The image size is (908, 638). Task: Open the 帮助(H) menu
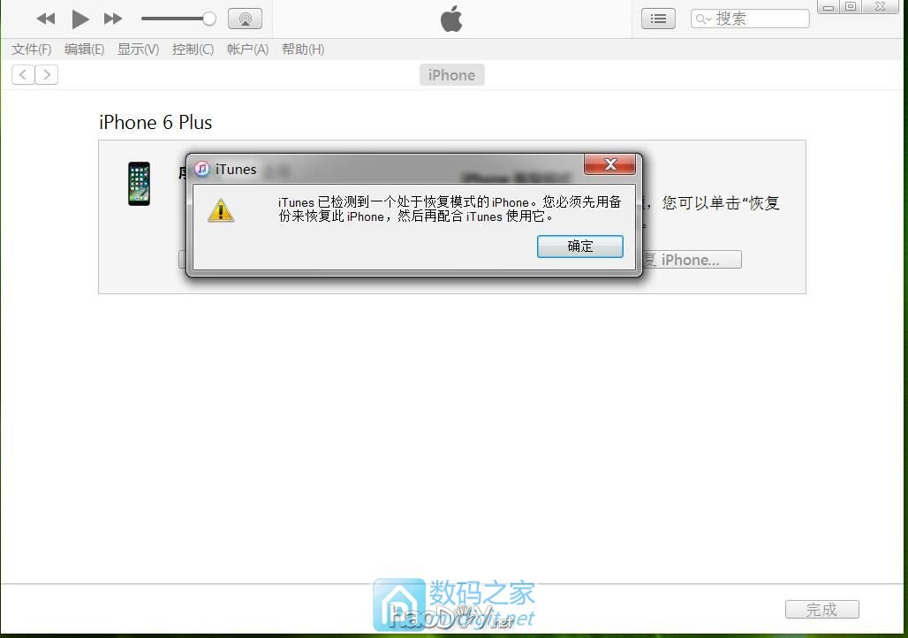(x=302, y=49)
